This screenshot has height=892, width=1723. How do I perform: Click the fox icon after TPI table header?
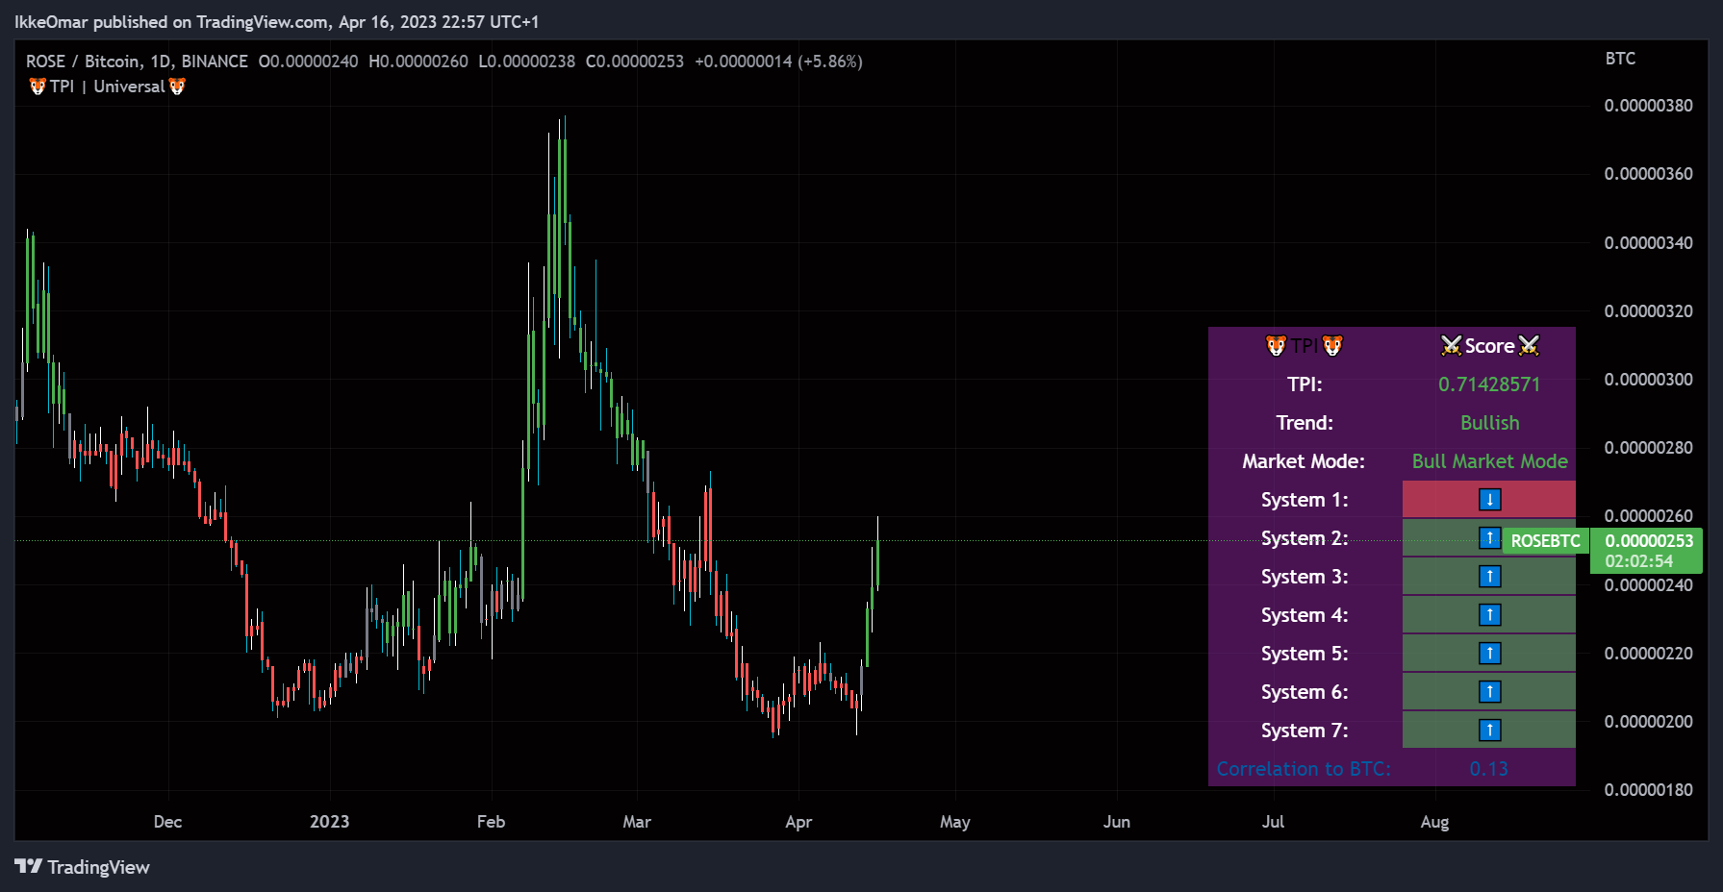pos(1332,345)
